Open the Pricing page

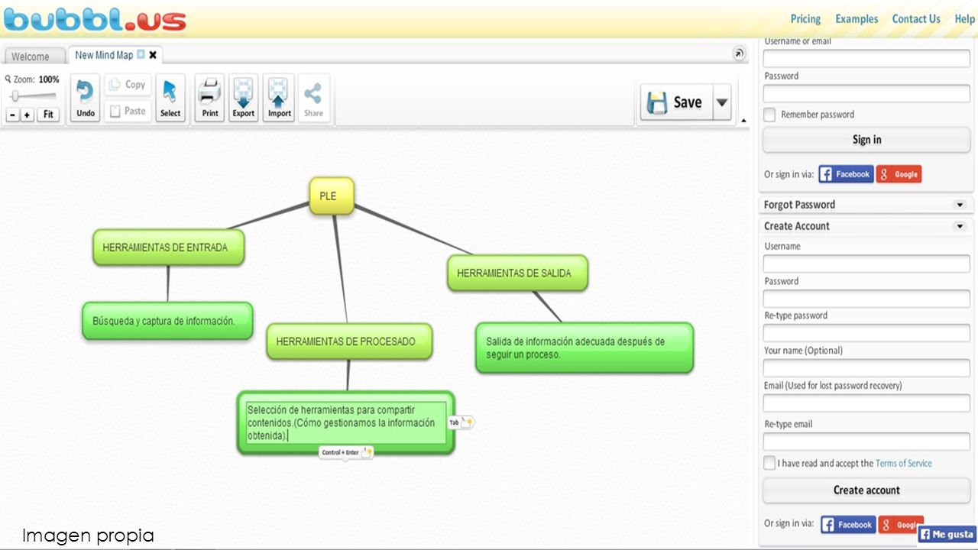pos(805,19)
